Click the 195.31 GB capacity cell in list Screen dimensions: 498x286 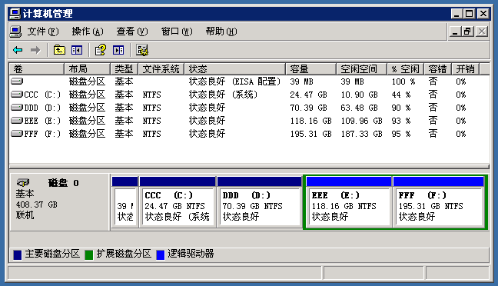point(310,134)
